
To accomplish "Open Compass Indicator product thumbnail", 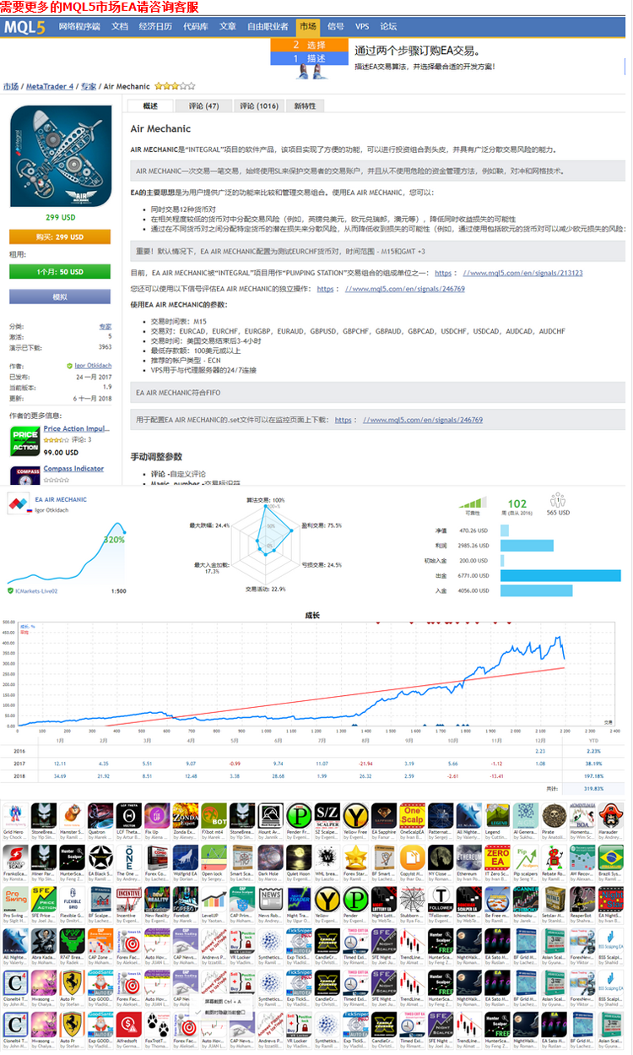I will 24,474.
